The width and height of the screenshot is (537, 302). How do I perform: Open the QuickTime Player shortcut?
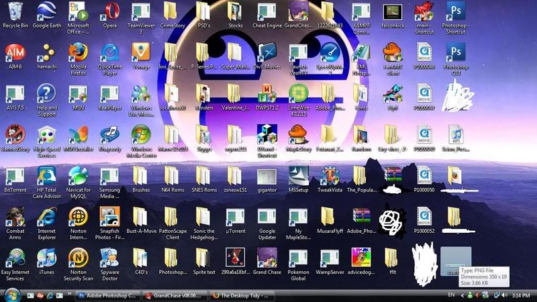coord(109,52)
